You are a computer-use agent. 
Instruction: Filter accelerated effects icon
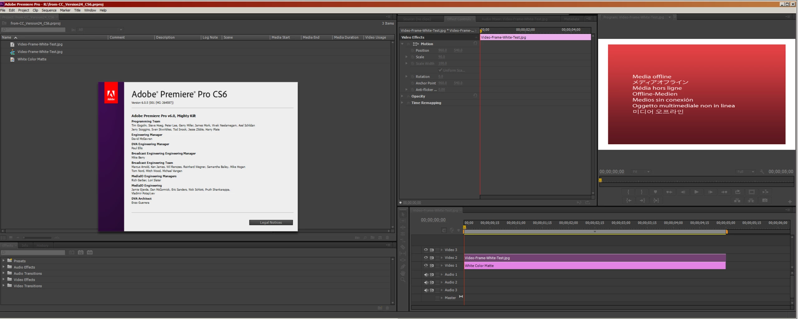tap(71, 252)
